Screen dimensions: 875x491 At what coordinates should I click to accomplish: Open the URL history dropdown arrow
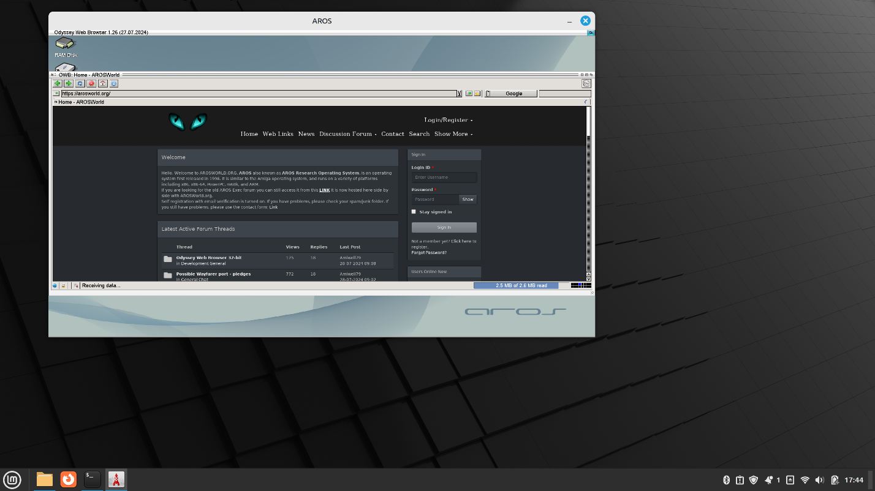(x=460, y=94)
